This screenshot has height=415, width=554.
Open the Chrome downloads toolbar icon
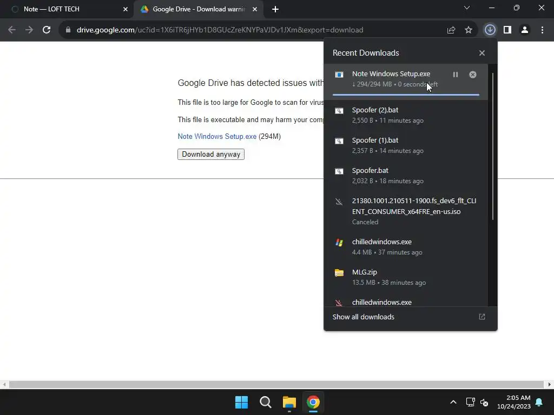click(x=490, y=30)
